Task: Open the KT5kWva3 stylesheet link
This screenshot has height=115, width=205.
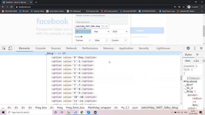Action: pos(194,78)
